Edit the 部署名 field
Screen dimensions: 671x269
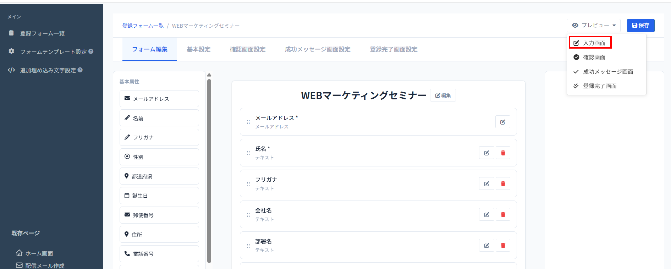[486, 246]
